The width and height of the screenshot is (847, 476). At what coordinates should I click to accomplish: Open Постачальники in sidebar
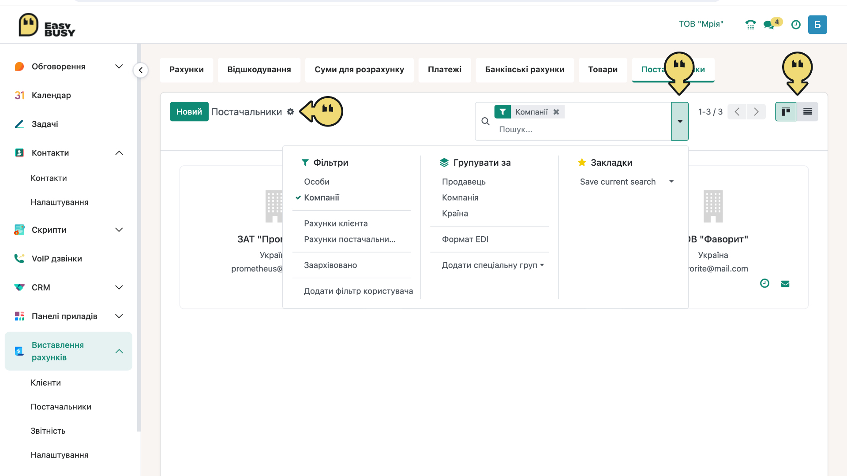tap(61, 407)
